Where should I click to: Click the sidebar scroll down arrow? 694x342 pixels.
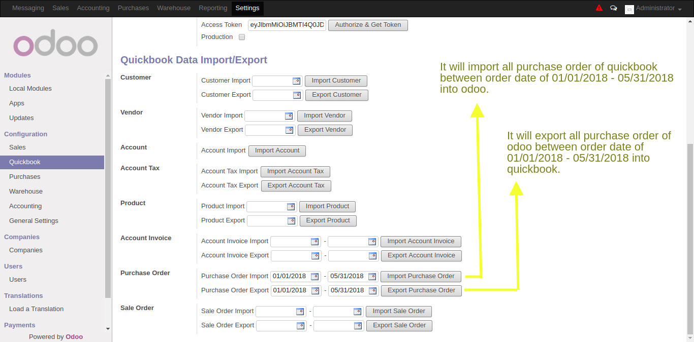click(x=108, y=329)
